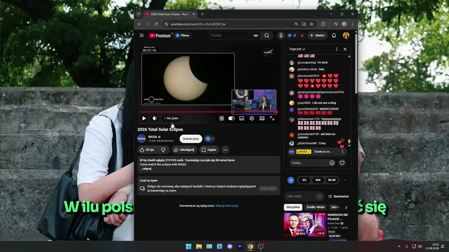Close the live chat panel

click(345, 49)
